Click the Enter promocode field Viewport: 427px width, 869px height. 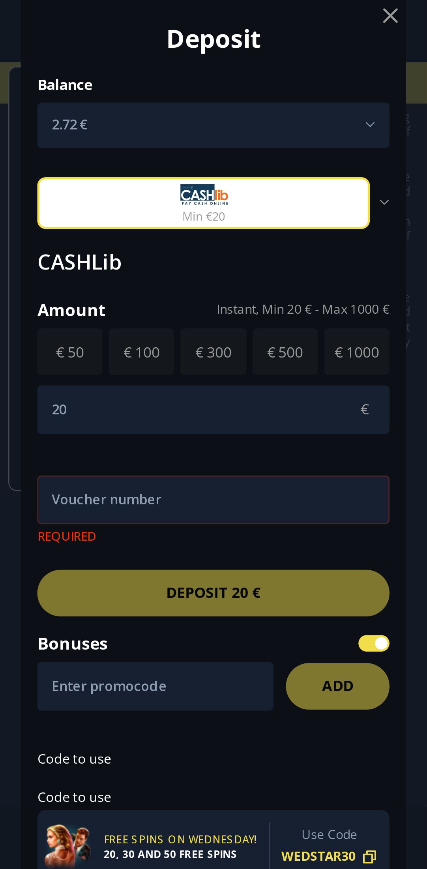click(155, 686)
